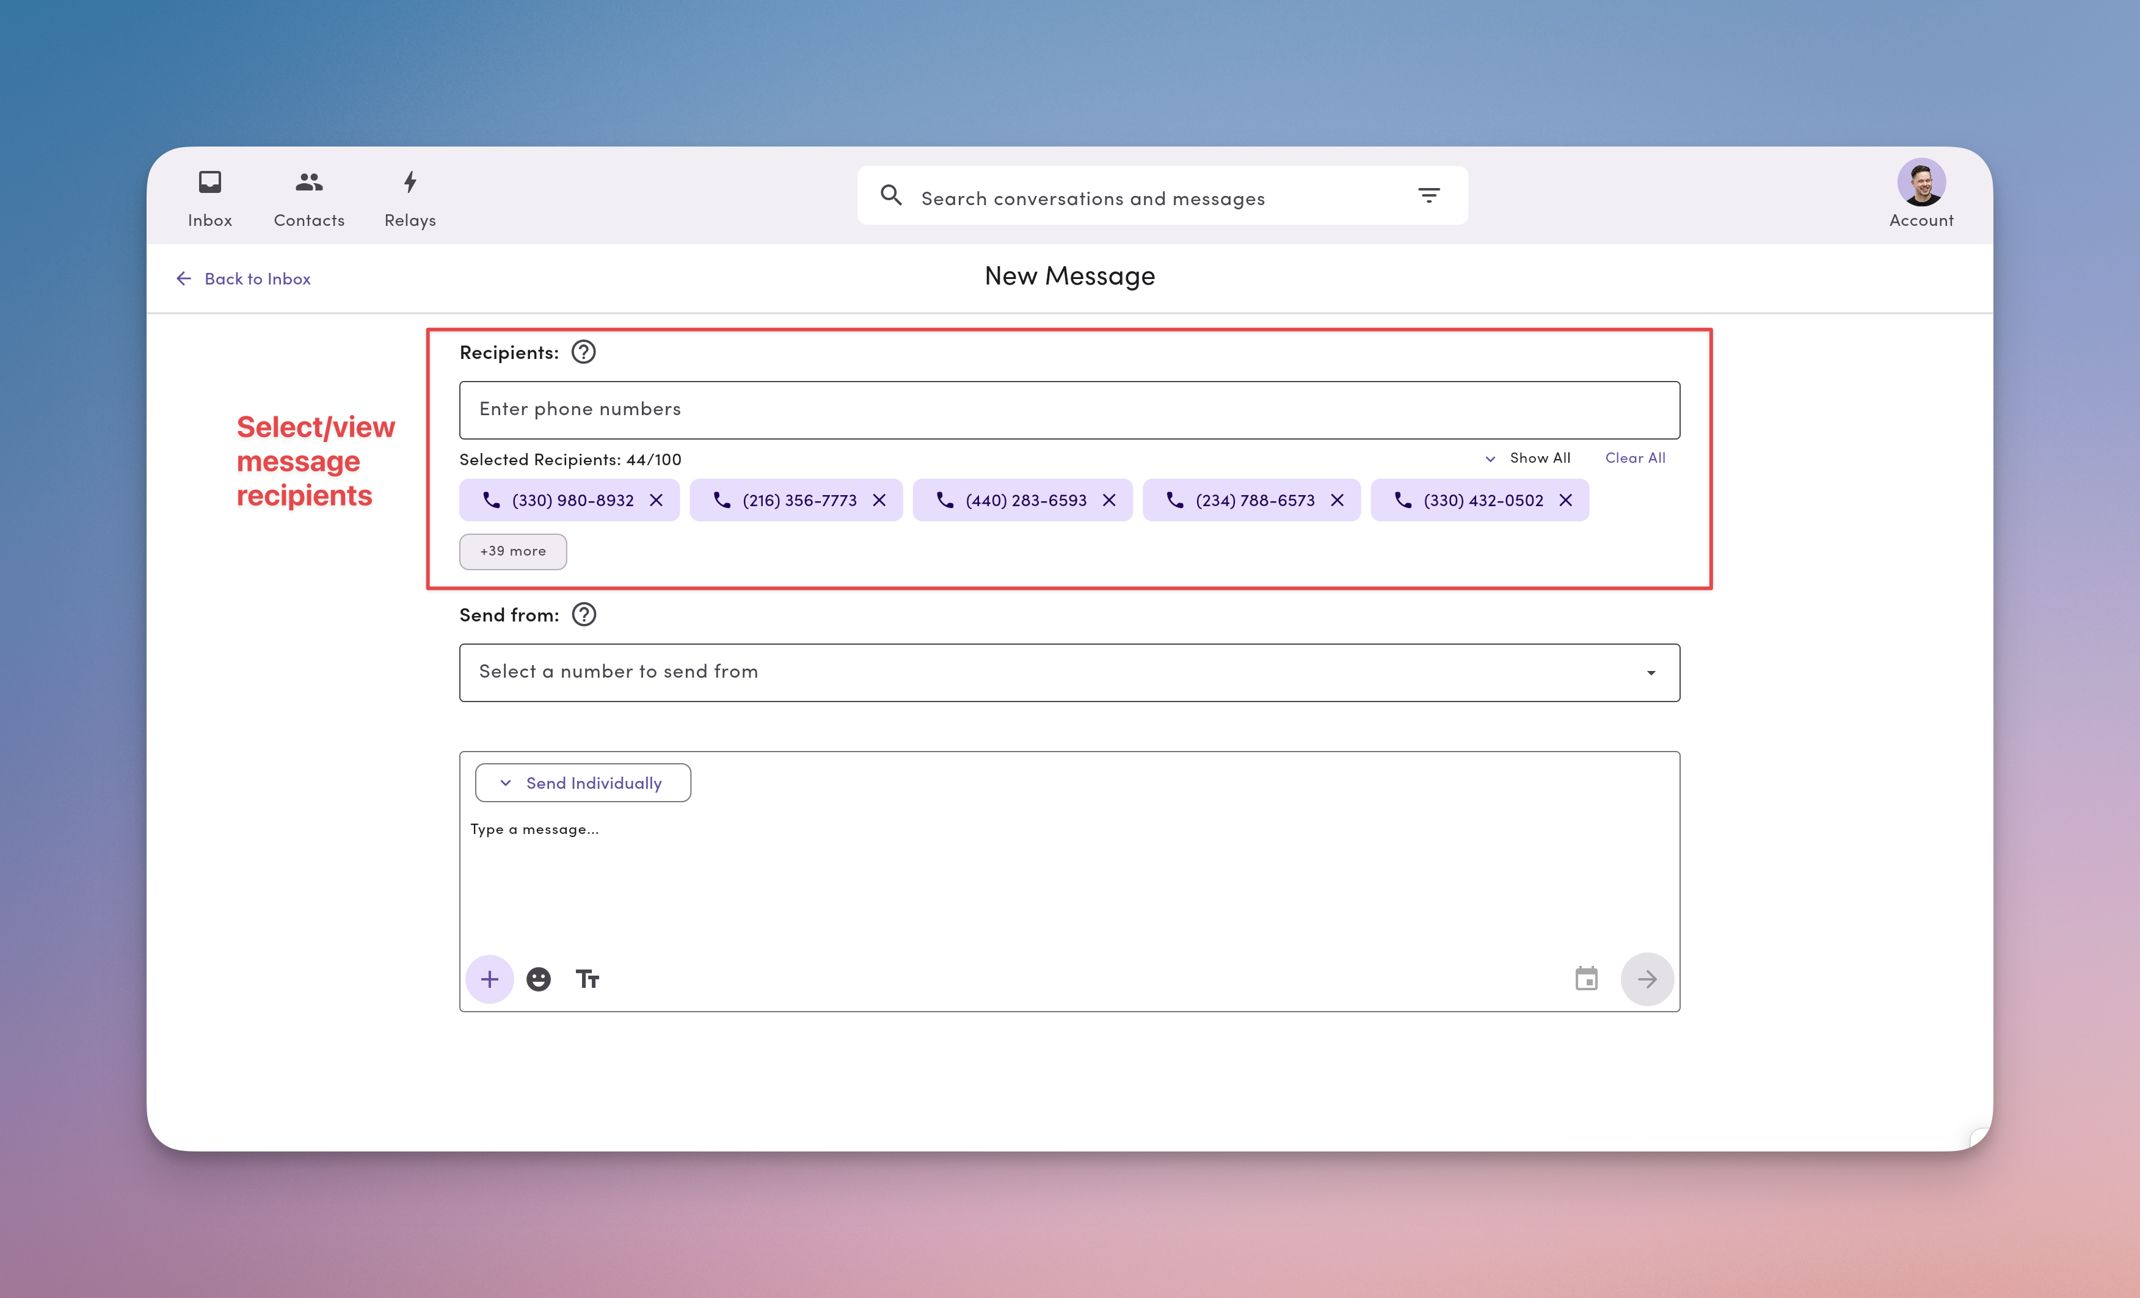Expand the +39 more recipients button
The width and height of the screenshot is (2140, 1298).
point(512,551)
